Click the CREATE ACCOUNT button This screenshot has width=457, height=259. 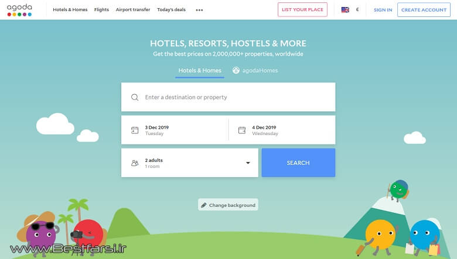(x=424, y=10)
